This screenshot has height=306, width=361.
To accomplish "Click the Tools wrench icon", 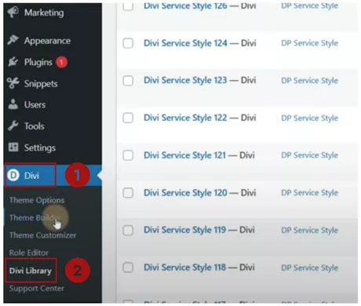I will pos(13,126).
